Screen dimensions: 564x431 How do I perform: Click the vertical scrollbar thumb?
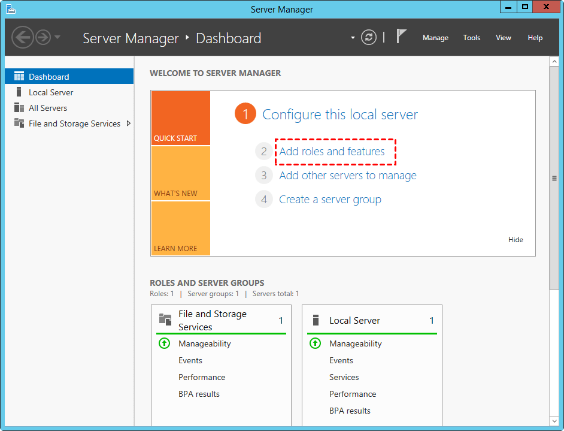[x=554, y=178]
